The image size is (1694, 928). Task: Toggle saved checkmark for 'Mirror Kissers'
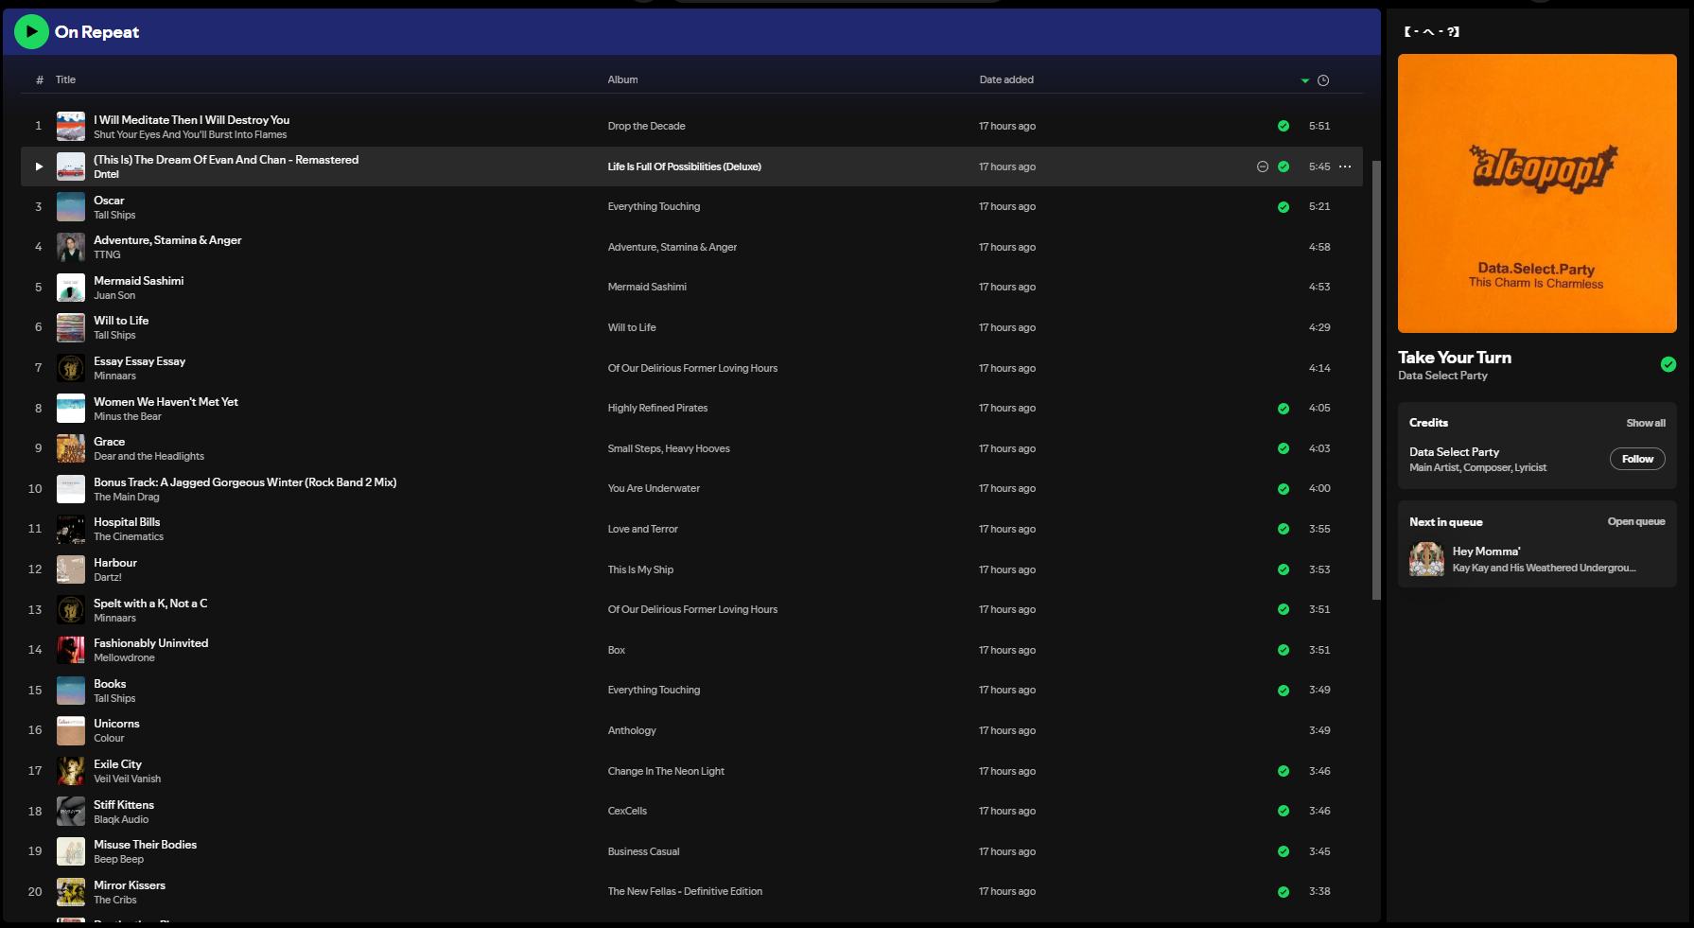click(x=1284, y=892)
